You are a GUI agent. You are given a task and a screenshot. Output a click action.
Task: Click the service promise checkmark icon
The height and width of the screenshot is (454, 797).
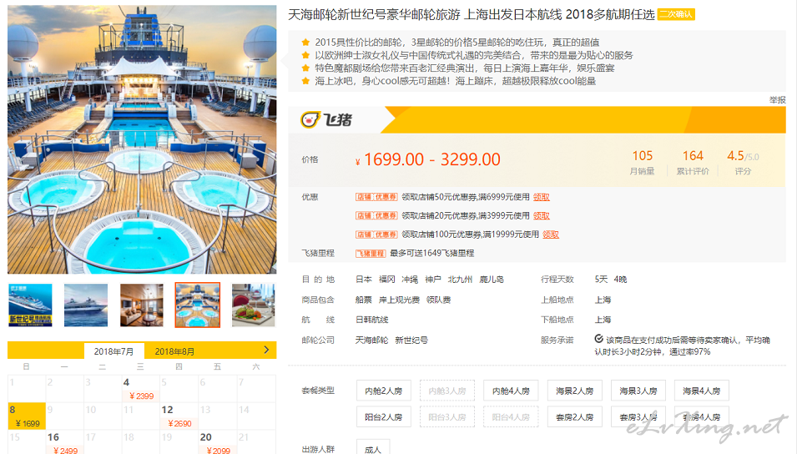(598, 339)
